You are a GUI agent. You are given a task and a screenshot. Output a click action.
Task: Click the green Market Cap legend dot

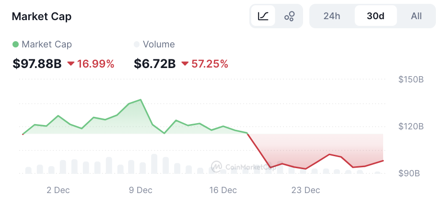click(x=15, y=45)
